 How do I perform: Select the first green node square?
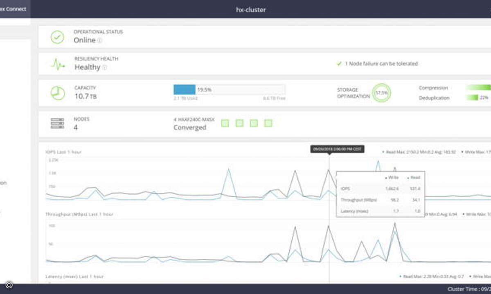point(225,123)
